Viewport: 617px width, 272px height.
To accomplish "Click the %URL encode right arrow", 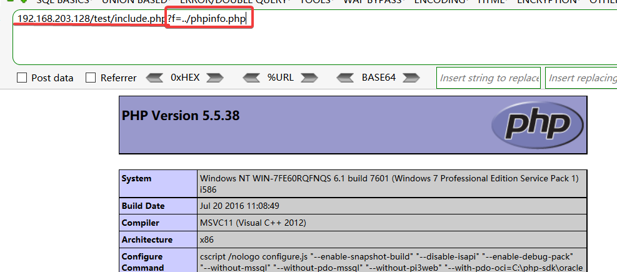I will [309, 78].
